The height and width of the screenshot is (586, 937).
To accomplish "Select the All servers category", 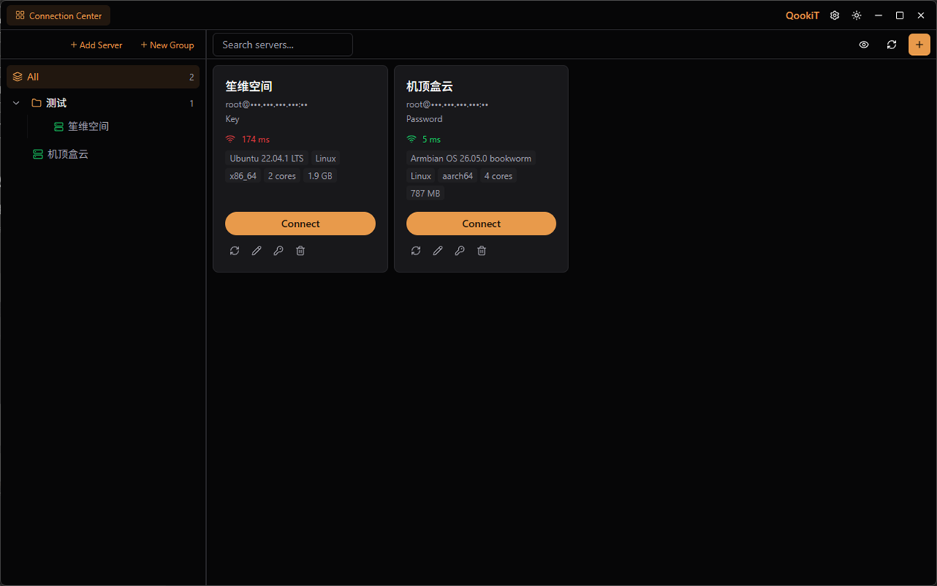I will [x=103, y=77].
